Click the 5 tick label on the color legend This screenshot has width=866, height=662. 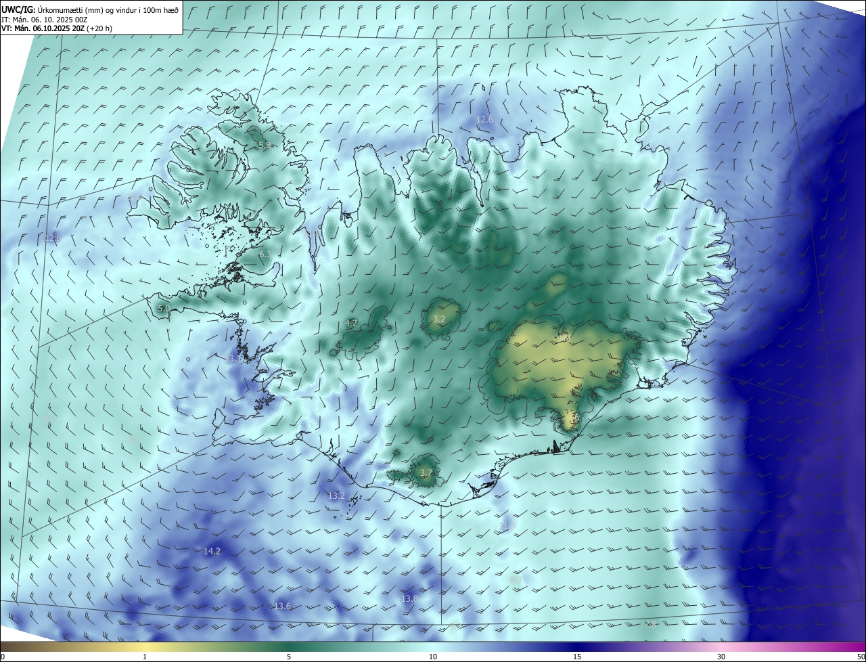point(289,657)
